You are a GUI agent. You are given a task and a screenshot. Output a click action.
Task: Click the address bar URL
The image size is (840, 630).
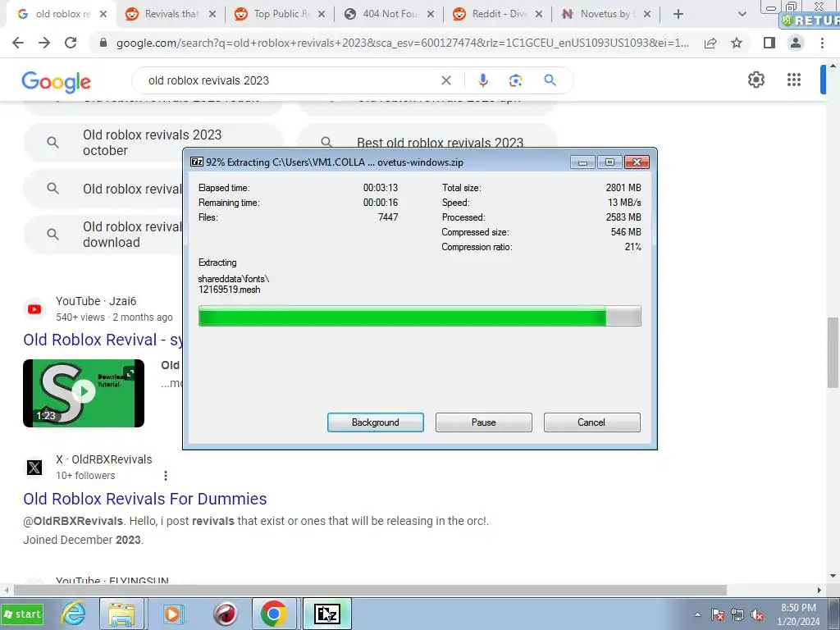402,43
